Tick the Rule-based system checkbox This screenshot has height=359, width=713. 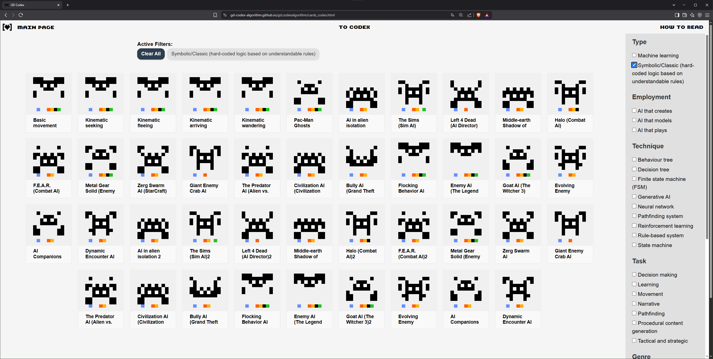[x=634, y=235]
